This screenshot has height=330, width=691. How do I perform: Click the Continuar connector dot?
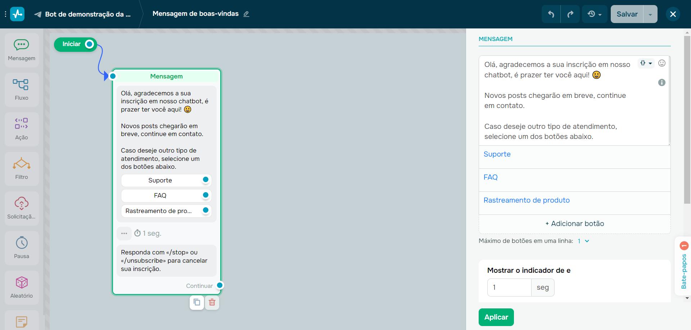click(220, 285)
